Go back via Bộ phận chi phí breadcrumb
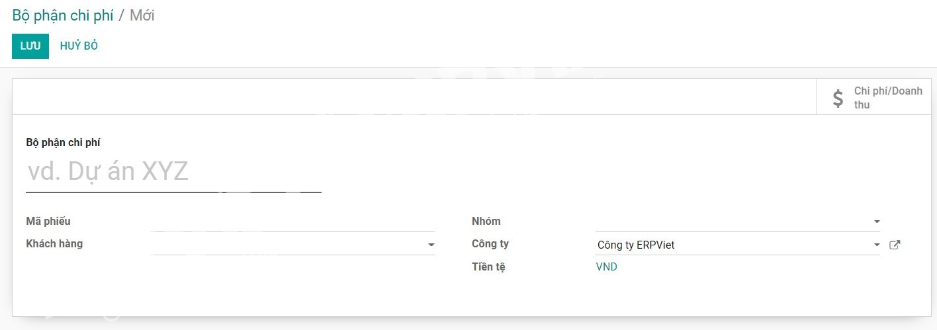 [x=63, y=15]
